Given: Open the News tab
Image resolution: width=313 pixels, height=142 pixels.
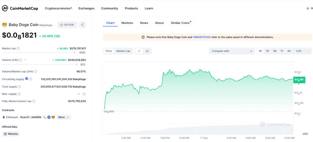Looking at the screenshot, I should pos(144,23).
